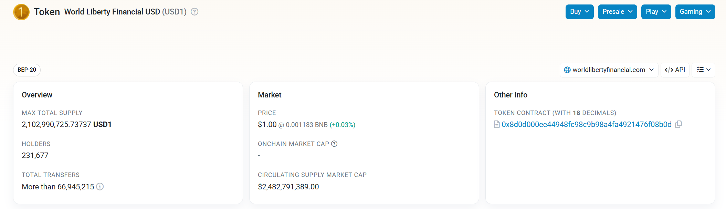Image resolution: width=726 pixels, height=209 pixels.
Task: Expand the worldlibertyfinancial.com website dropdown
Action: 609,70
